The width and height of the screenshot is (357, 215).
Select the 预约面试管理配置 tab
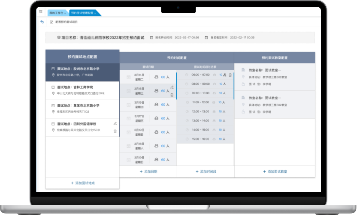click(x=81, y=13)
